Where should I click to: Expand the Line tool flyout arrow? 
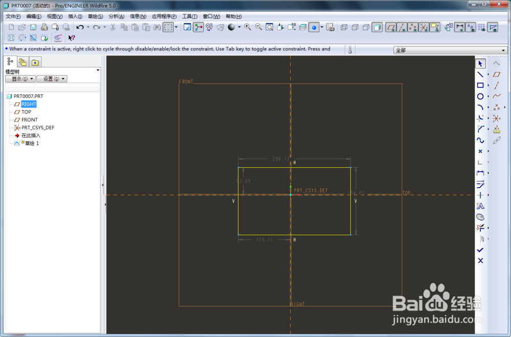click(x=488, y=74)
